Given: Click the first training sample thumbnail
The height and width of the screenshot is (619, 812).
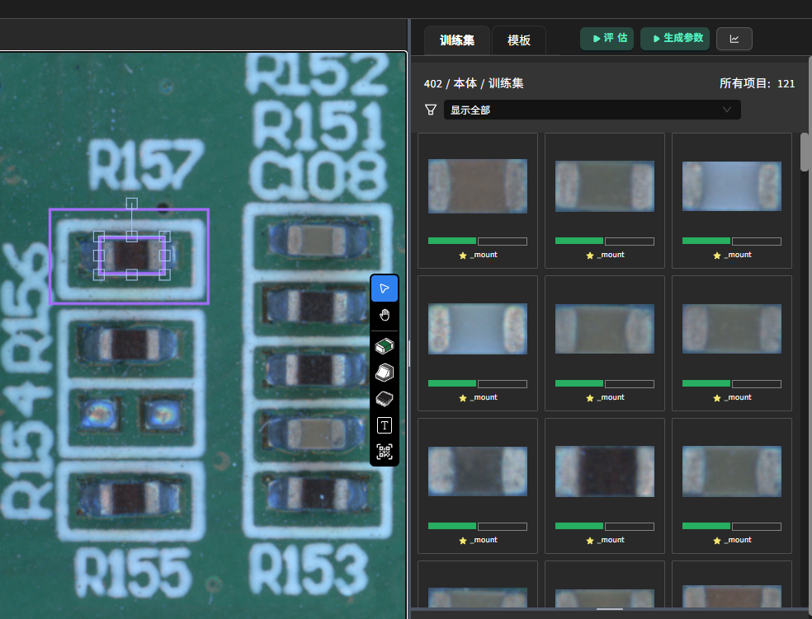Looking at the screenshot, I should [x=477, y=186].
